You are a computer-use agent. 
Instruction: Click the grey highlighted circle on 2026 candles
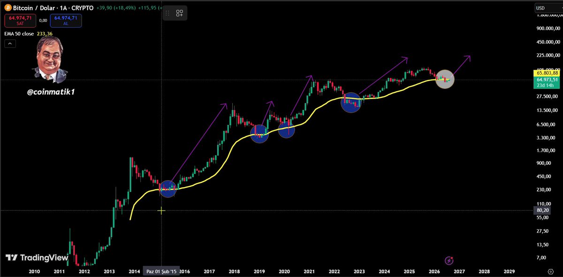pos(445,79)
